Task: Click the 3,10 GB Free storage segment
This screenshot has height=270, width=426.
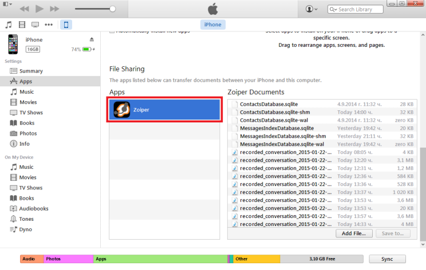Action: tap(322, 259)
